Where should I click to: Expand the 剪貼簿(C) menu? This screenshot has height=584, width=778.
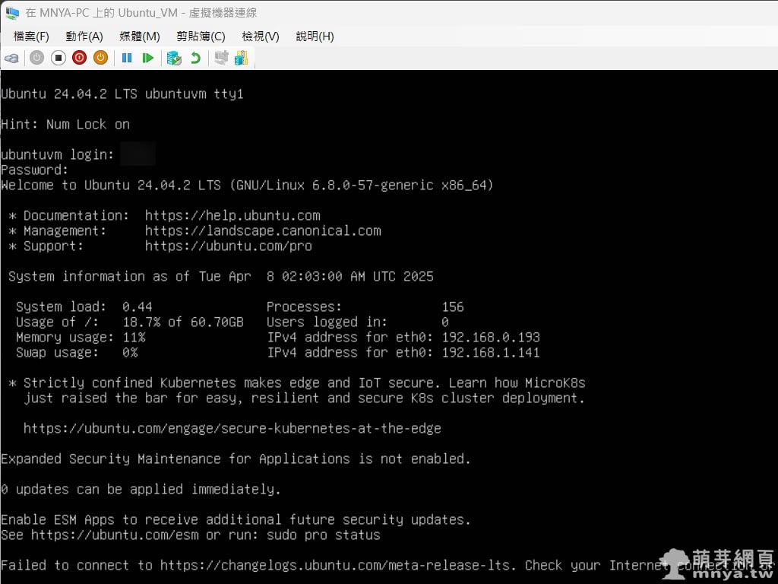[x=201, y=36]
